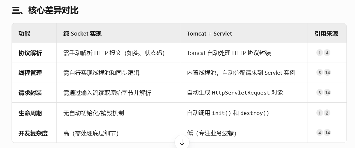Screen dimensions: 355x148
Task: Open citation 1 in 协议解析 row
Action: [x=319, y=53]
